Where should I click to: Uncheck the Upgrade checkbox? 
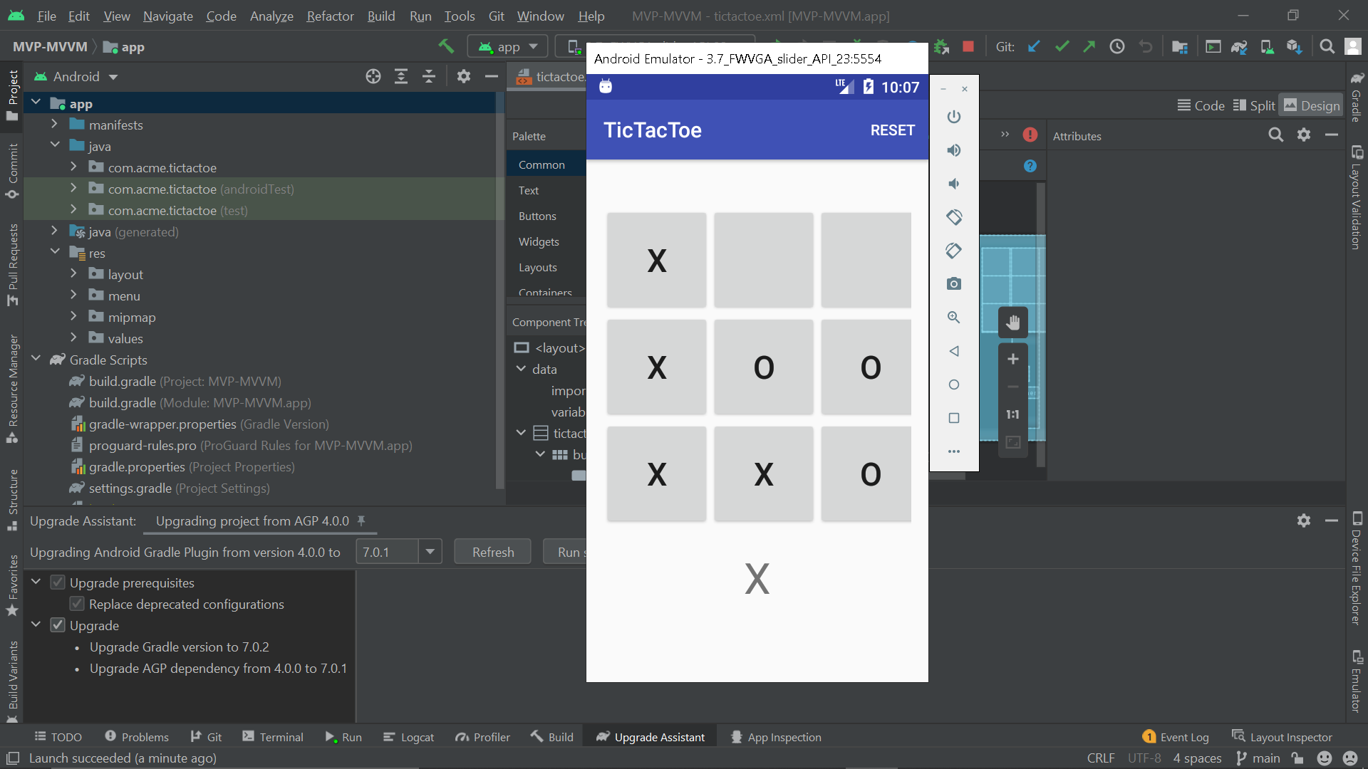click(x=58, y=625)
